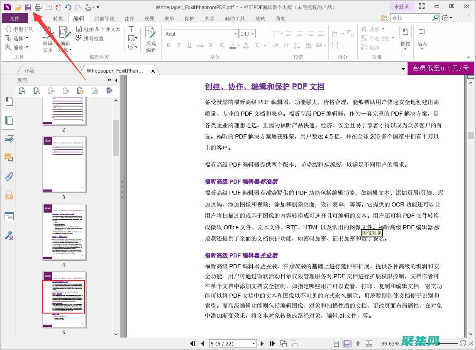476x350 pixels.
Task: Open the Layers panel in left sidebar
Action: point(9,139)
